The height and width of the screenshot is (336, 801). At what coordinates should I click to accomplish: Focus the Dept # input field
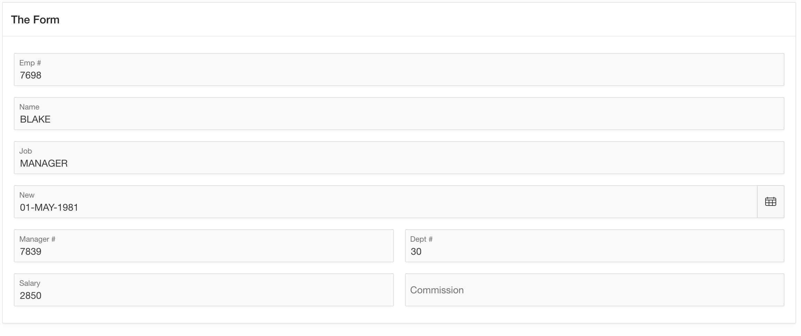(594, 251)
